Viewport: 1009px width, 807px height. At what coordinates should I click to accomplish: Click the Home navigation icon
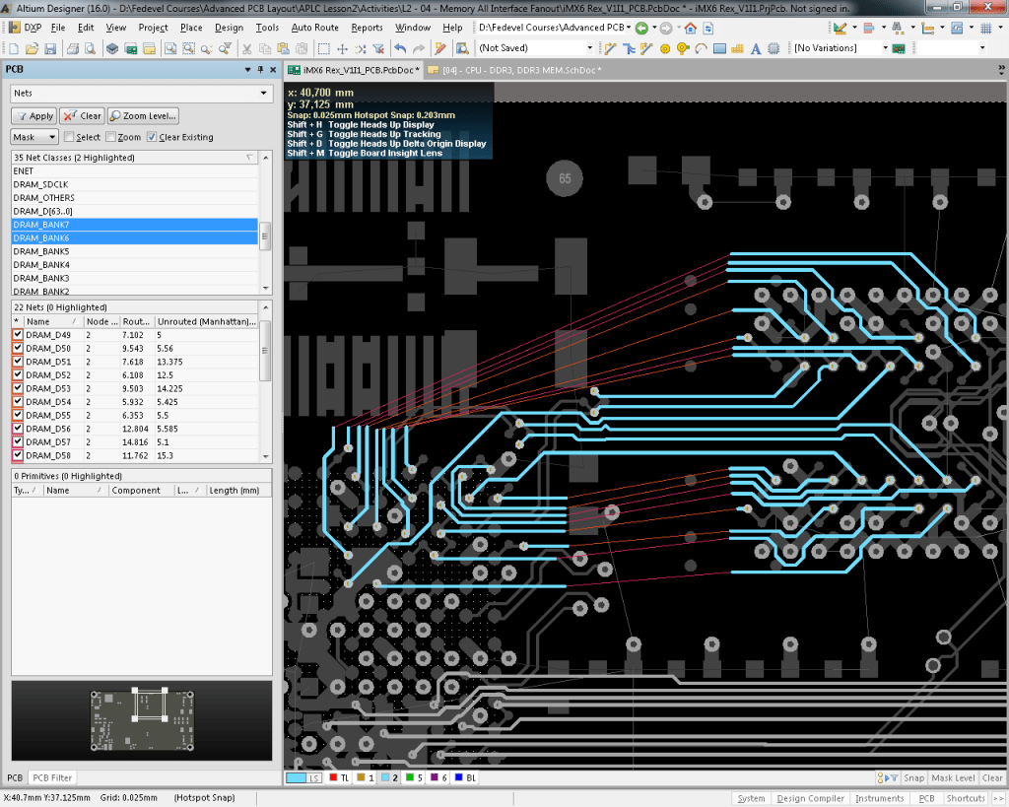[x=691, y=28]
